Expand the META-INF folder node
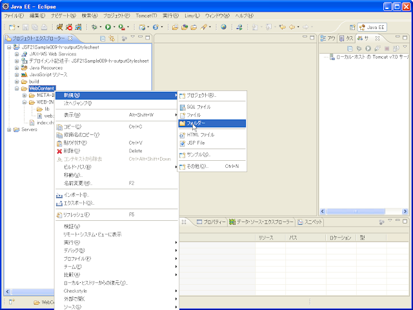Image resolution: width=413 pixels, height=310 pixels. tap(25, 96)
